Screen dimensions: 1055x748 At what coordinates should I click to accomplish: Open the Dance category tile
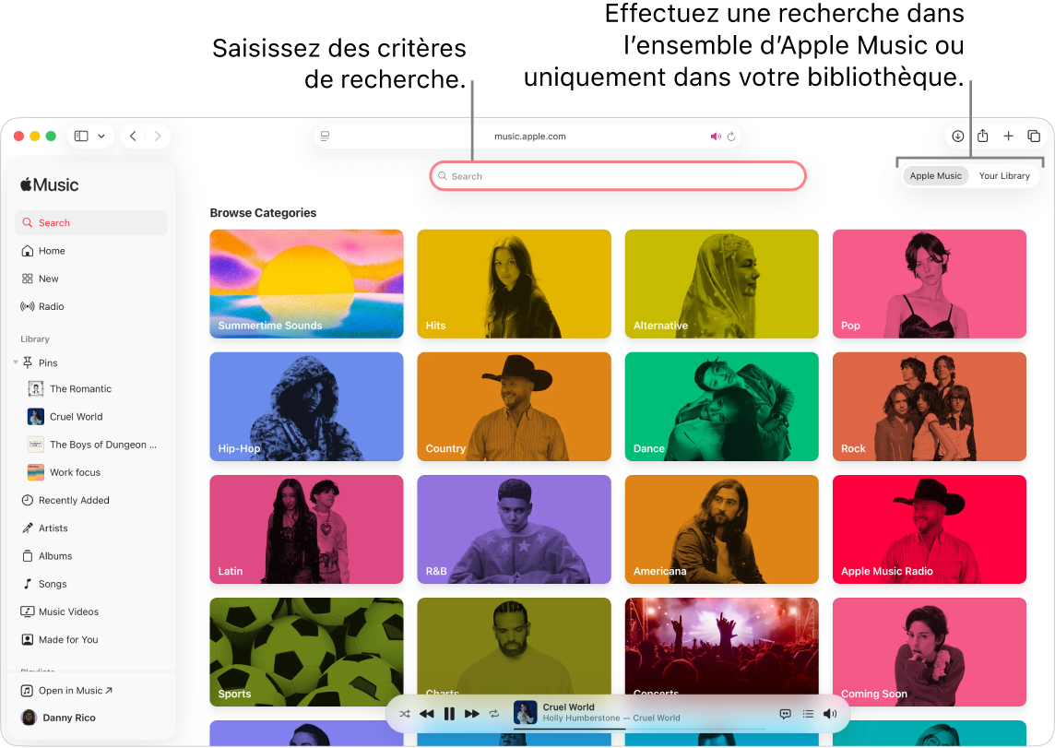(x=722, y=407)
